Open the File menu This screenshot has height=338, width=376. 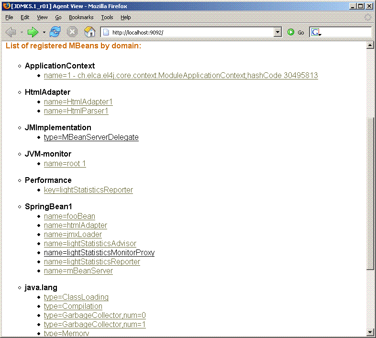point(9,17)
